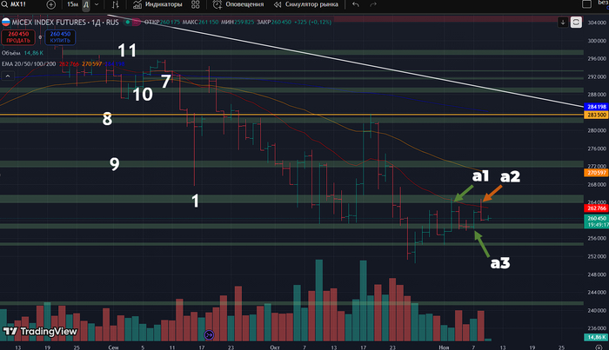Add a symbol to compare with plus icon
This screenshot has width=609, height=350.
tap(50, 5)
